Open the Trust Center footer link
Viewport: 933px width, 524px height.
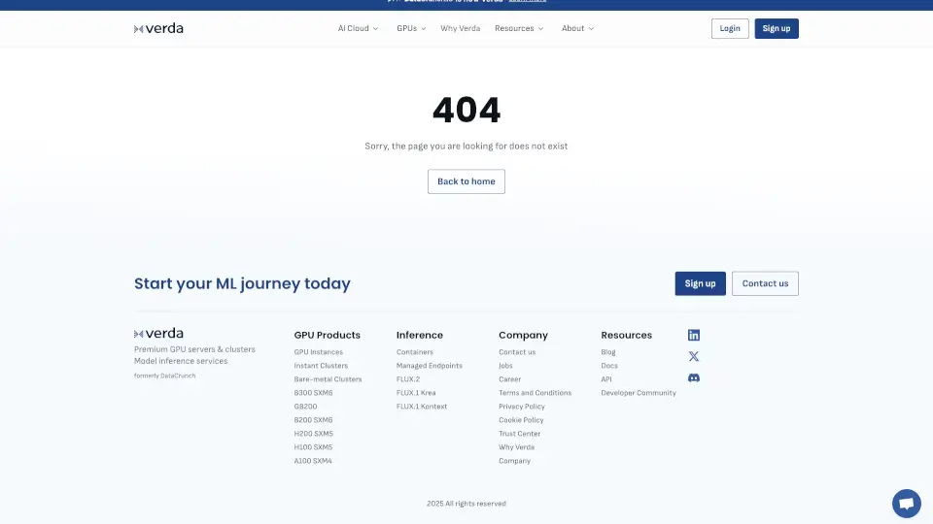pyautogui.click(x=519, y=434)
